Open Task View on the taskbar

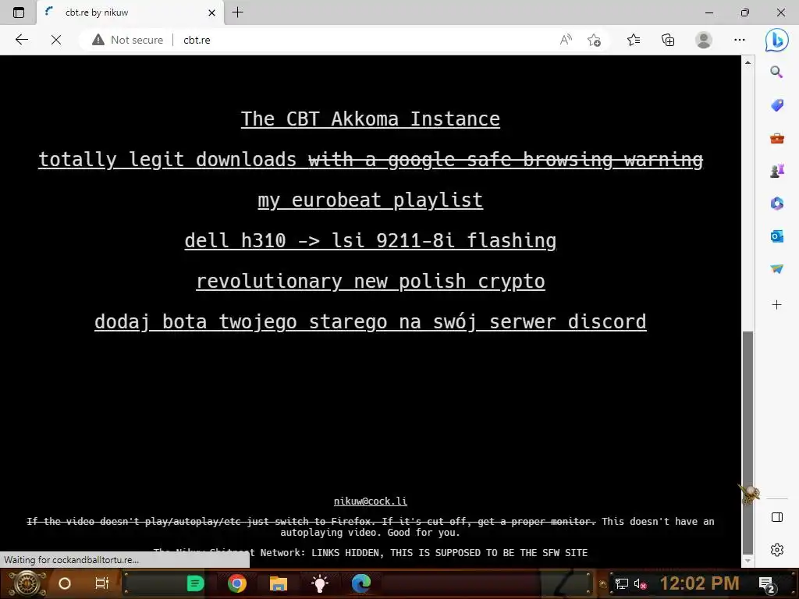pyautogui.click(x=102, y=583)
